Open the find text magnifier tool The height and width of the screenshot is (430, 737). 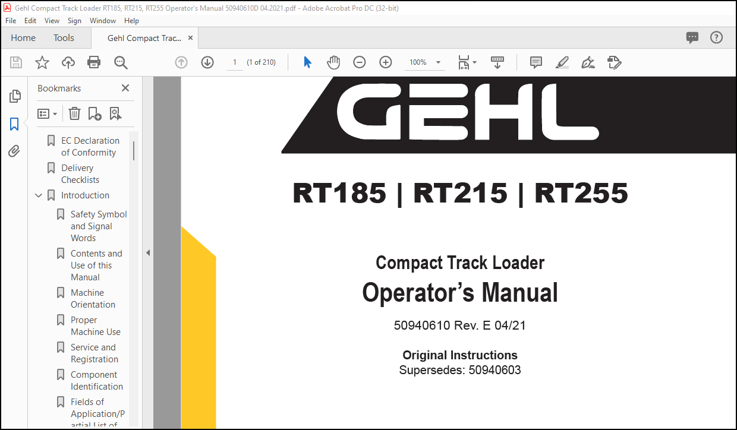click(x=121, y=62)
